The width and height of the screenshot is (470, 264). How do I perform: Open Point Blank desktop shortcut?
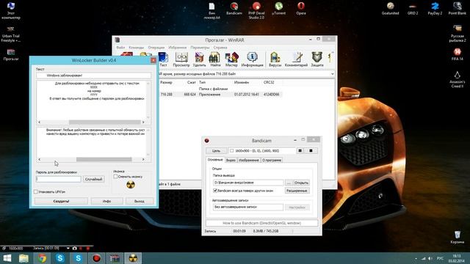pos(457,8)
